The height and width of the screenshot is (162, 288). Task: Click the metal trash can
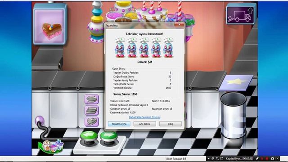pos(233,116)
